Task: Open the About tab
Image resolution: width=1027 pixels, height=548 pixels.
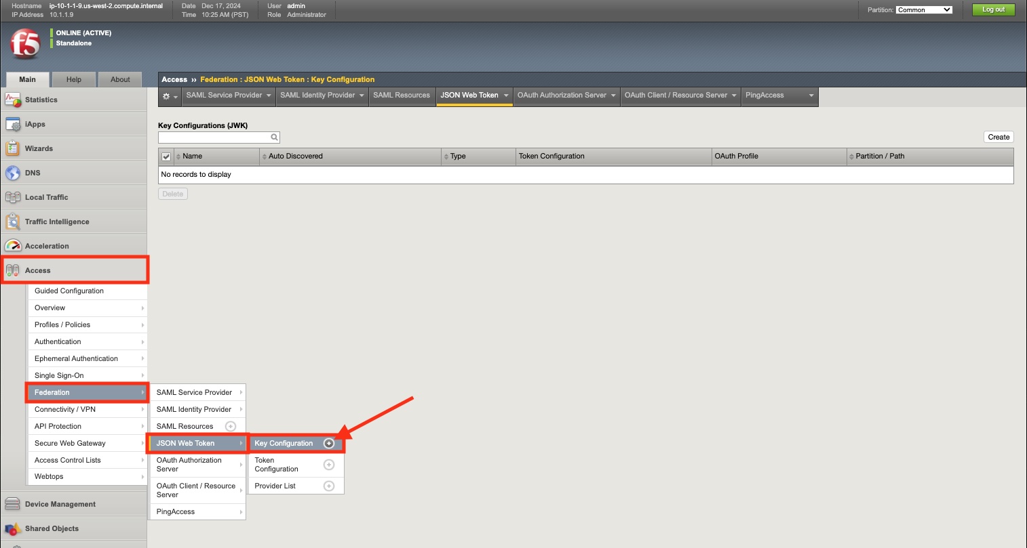Action: coord(120,79)
